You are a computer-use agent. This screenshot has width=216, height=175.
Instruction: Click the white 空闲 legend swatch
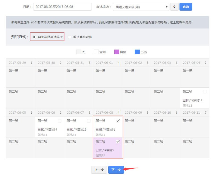(x=96, y=52)
